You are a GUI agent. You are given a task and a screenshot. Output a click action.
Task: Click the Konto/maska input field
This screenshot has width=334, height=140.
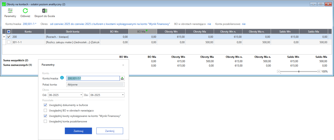pos(93,78)
